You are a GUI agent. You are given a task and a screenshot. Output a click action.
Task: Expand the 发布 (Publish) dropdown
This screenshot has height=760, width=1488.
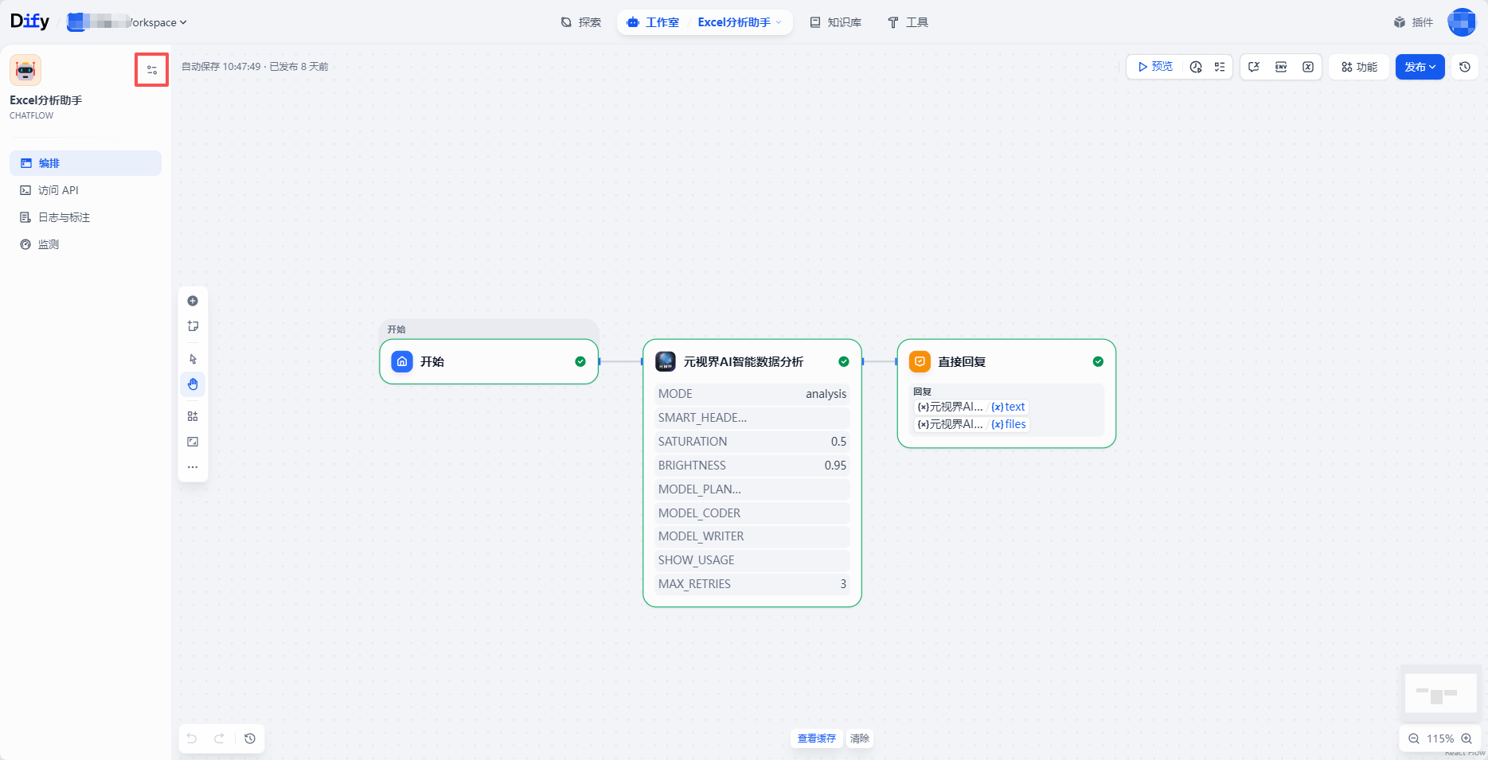click(x=1420, y=67)
